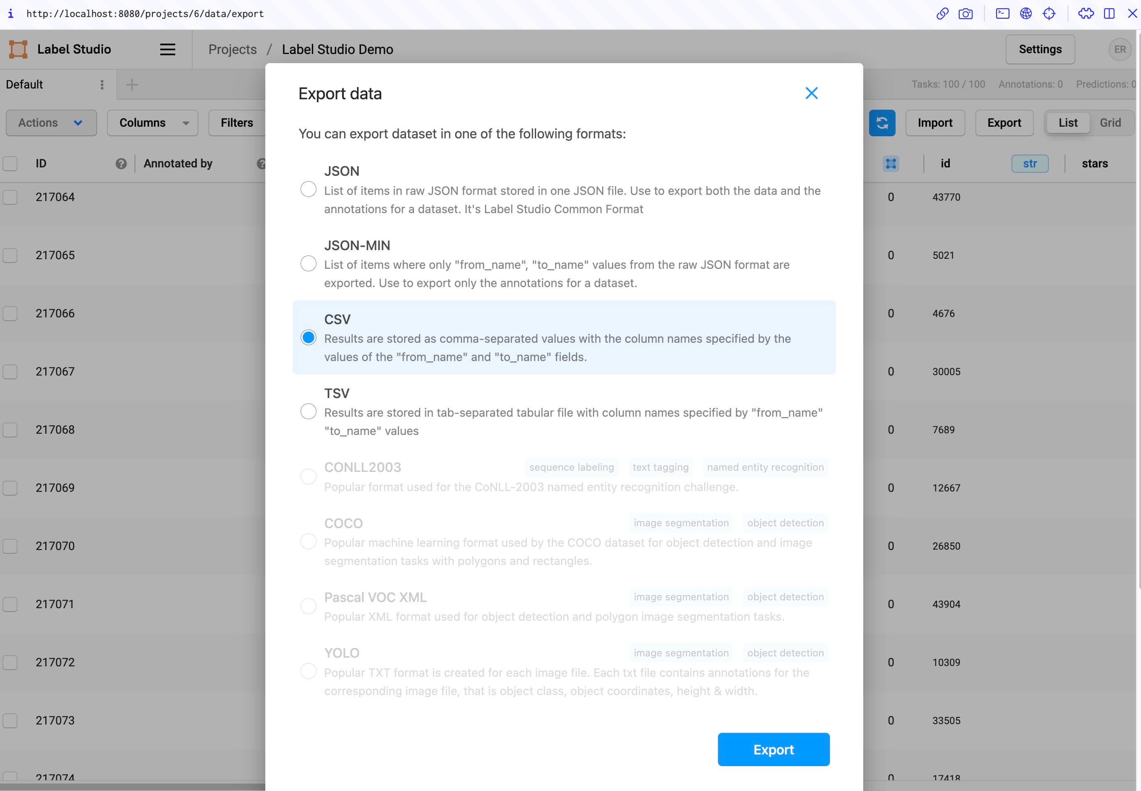
Task: Click task row ID 217066
Action: (x=55, y=314)
